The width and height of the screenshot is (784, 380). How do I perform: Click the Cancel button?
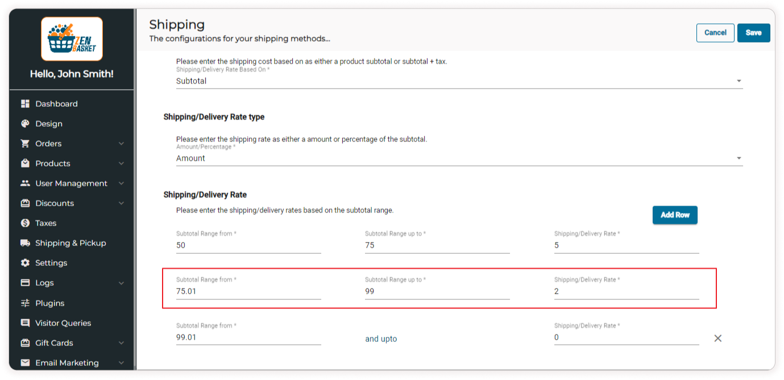click(715, 33)
